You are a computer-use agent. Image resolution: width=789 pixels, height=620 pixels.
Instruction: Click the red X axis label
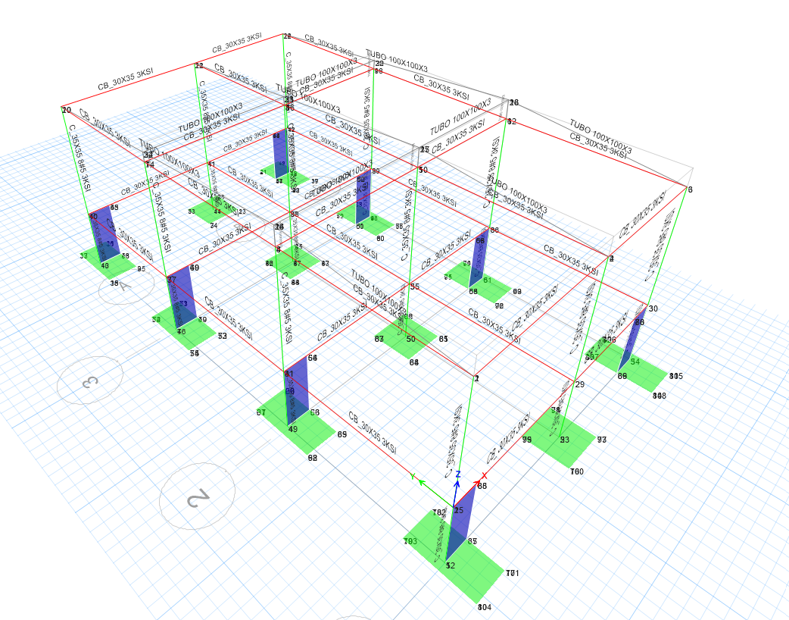pos(484,475)
